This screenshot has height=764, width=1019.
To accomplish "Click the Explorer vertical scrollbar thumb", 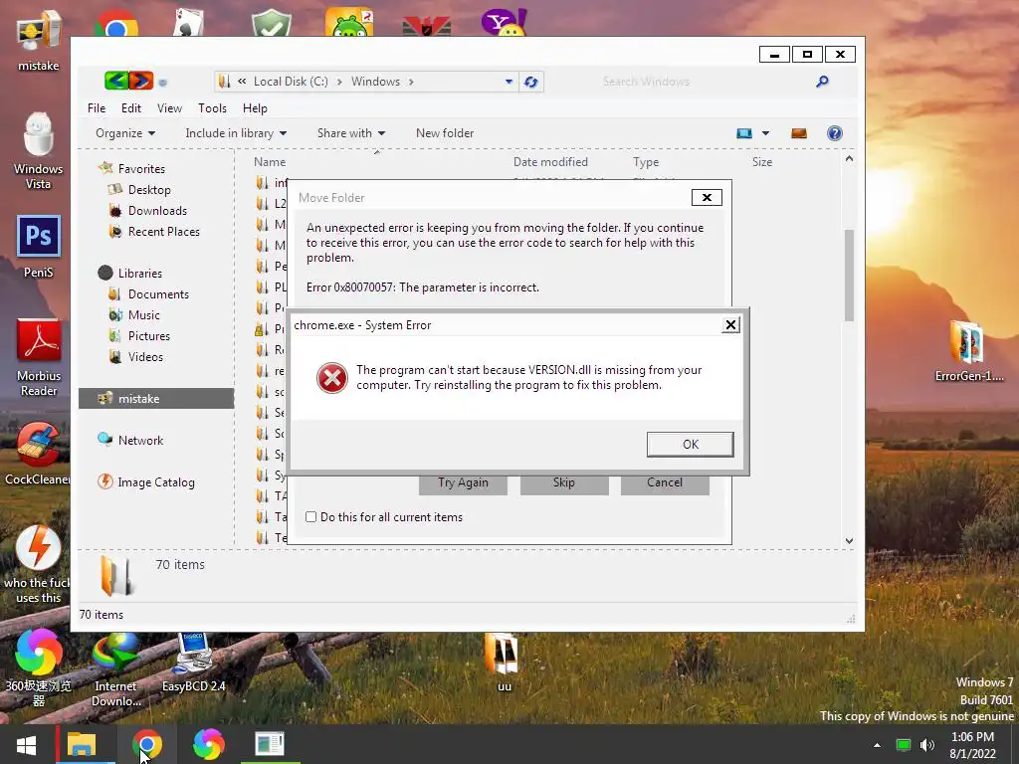I will [849, 275].
